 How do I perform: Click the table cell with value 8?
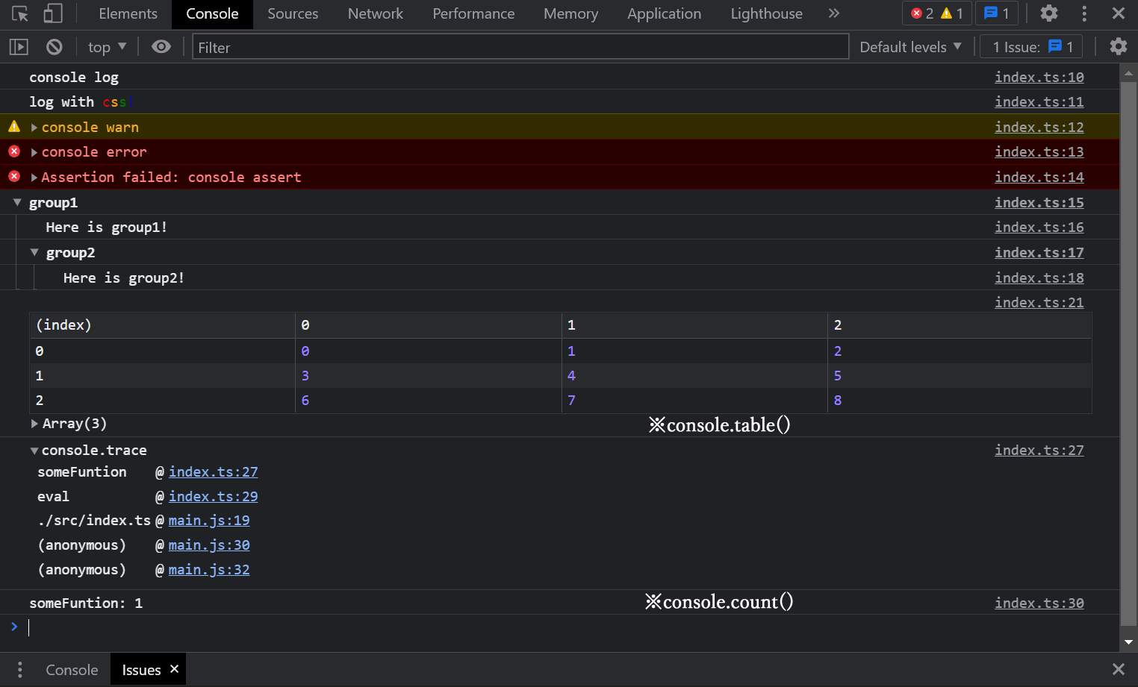960,400
